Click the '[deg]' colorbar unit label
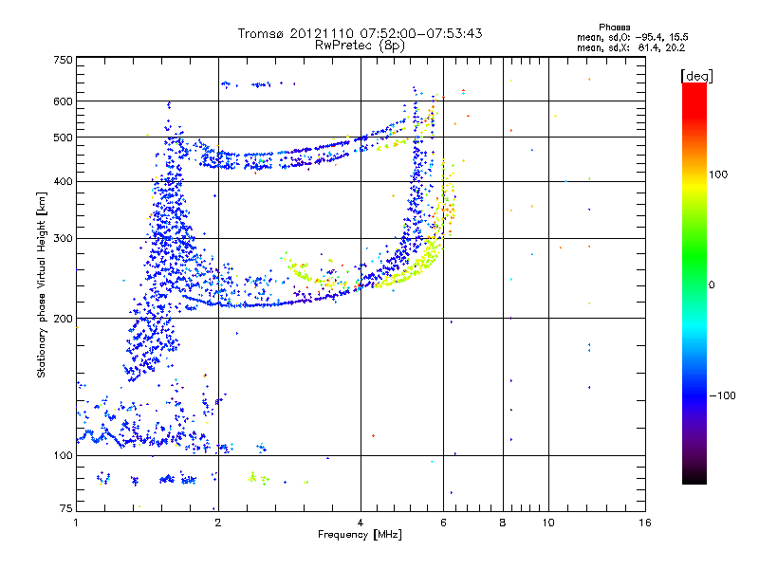Viewport: 759px width, 569px height. coord(696,76)
